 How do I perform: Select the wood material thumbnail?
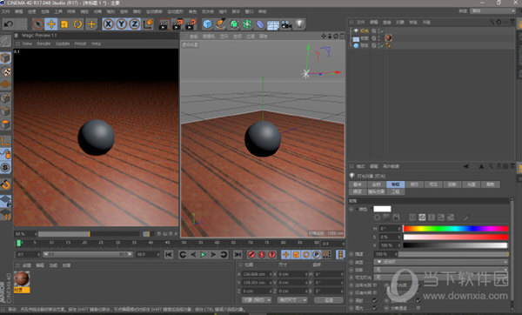coord(22,279)
